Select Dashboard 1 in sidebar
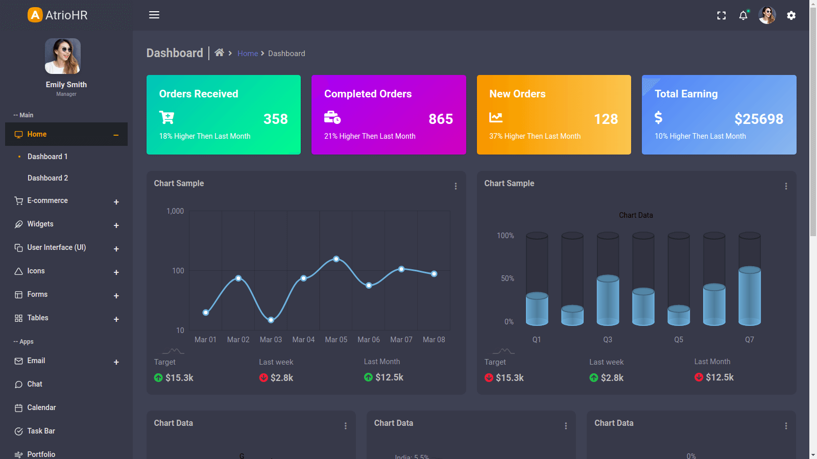The image size is (817, 459). [x=47, y=157]
